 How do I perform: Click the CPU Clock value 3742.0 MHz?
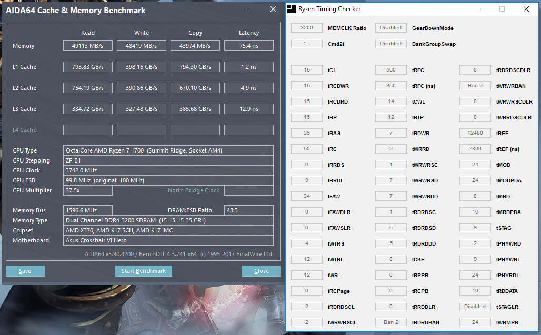pos(168,170)
